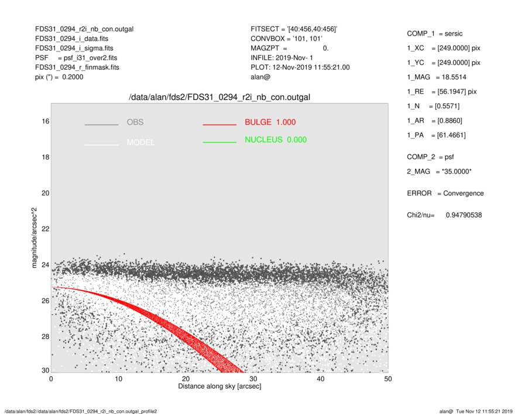This screenshot has height=414, width=518.
Task: Click the y-axis tick label 28
Action: 46,337
